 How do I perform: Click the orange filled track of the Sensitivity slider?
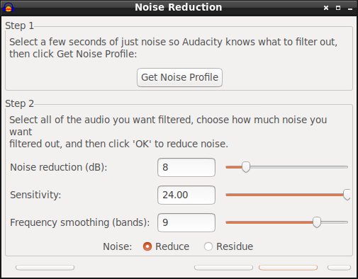284,195
